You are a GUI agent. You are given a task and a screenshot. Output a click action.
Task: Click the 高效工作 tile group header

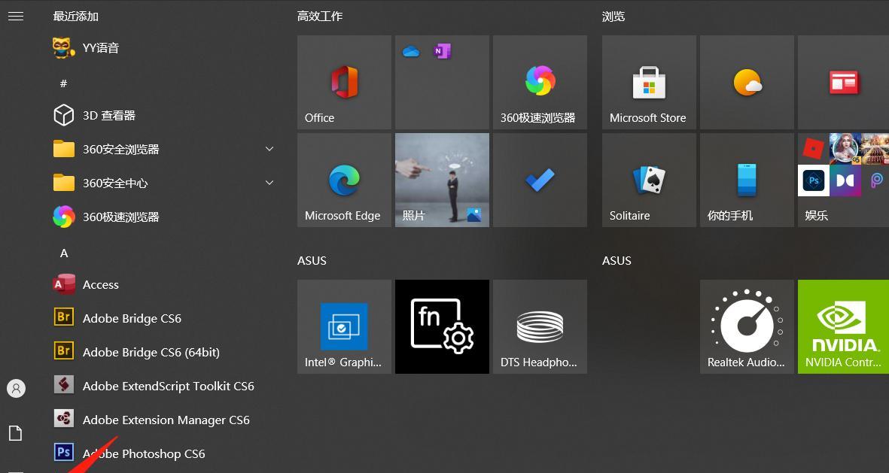320,17
